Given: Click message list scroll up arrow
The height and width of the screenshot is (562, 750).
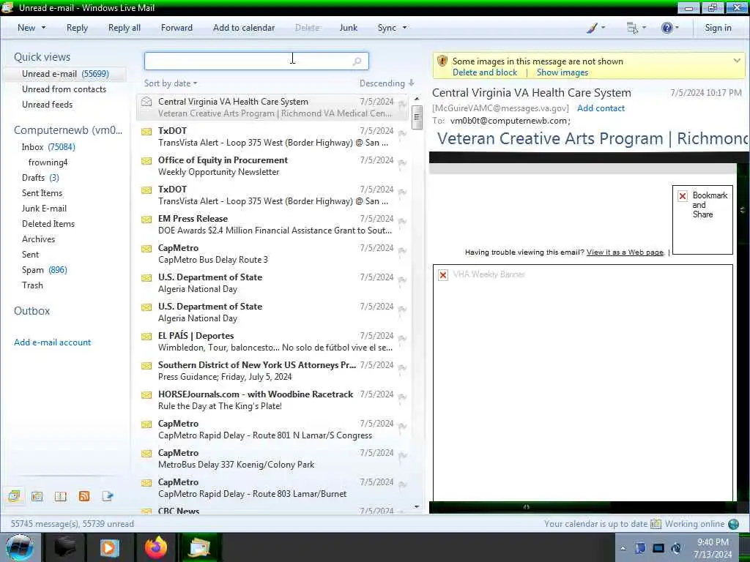Looking at the screenshot, I should [x=417, y=99].
